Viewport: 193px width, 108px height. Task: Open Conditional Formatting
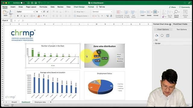[119, 14]
